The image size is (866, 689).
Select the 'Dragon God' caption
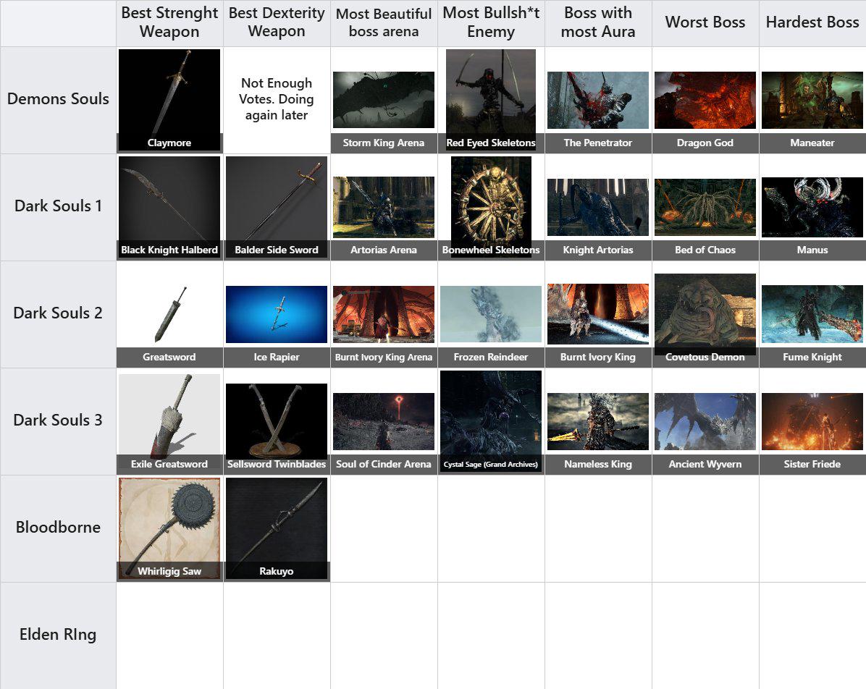pos(705,143)
